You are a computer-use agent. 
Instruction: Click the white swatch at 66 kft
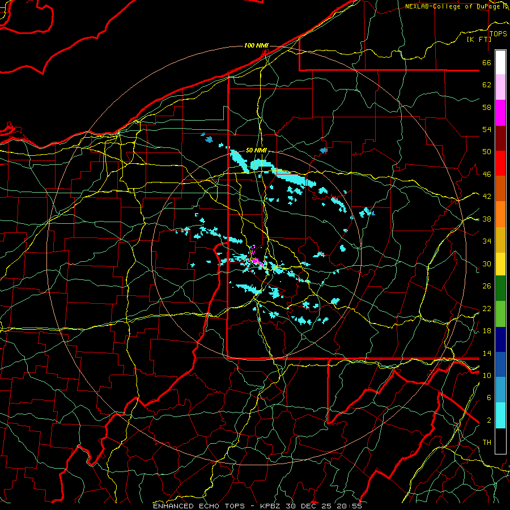tap(500, 62)
